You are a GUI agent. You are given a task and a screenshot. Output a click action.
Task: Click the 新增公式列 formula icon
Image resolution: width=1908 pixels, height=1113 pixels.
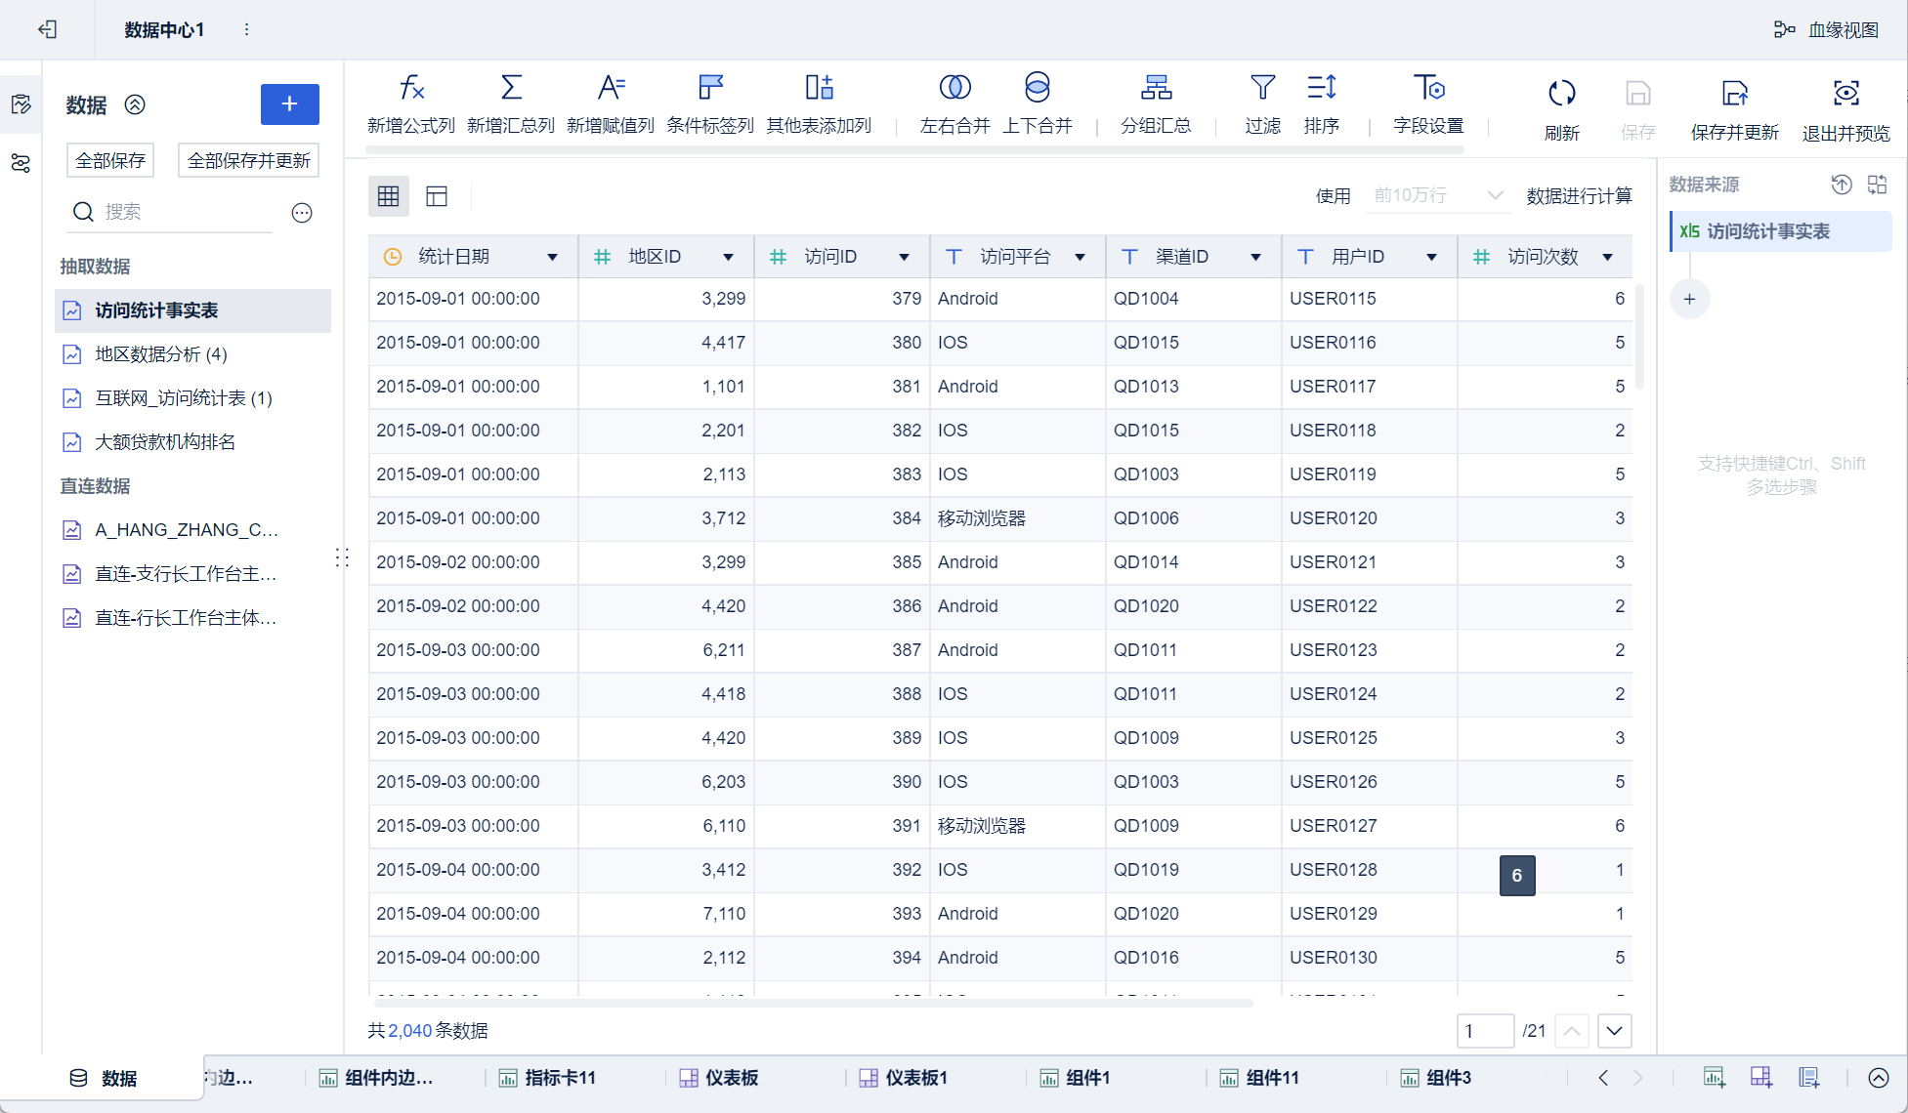click(411, 89)
